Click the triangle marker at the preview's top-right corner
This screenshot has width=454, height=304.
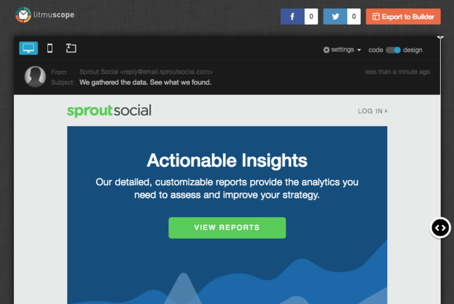click(x=440, y=39)
